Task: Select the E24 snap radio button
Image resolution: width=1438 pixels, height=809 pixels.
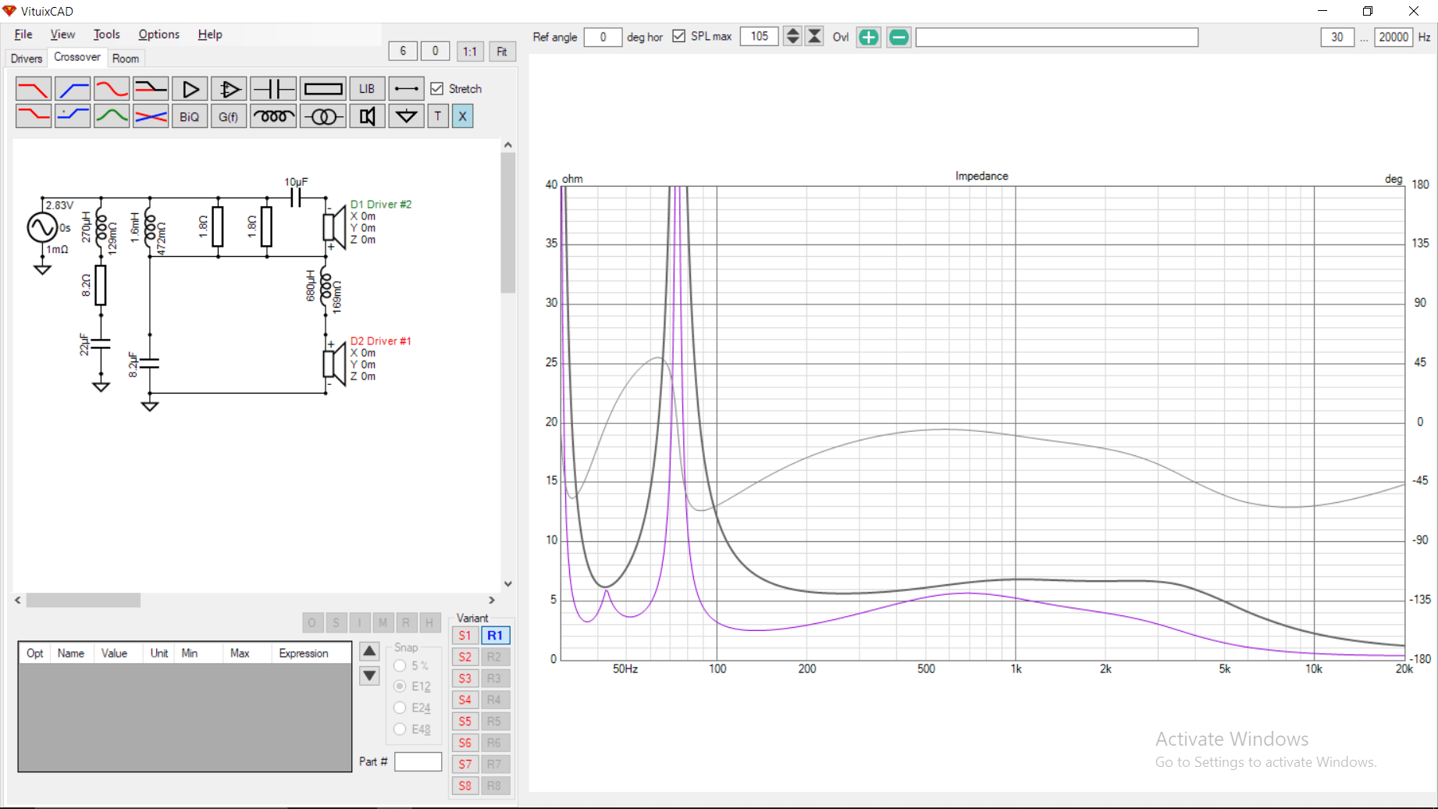Action: click(x=400, y=707)
